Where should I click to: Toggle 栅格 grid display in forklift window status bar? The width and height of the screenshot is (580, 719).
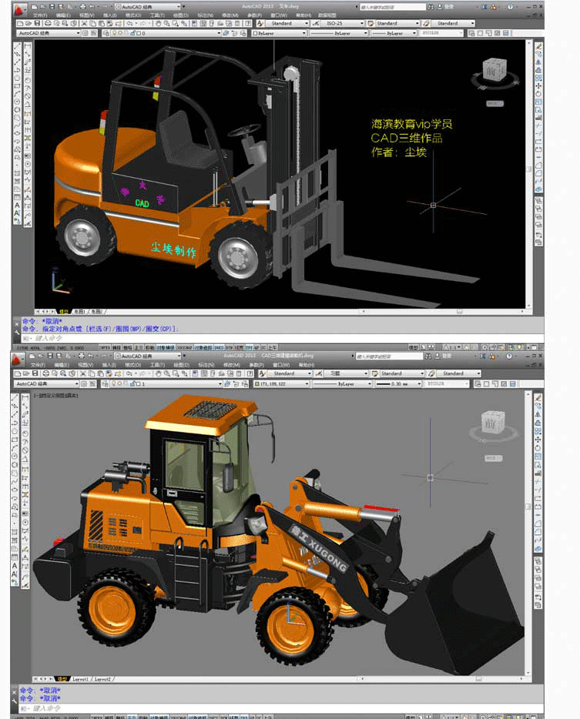[128, 348]
